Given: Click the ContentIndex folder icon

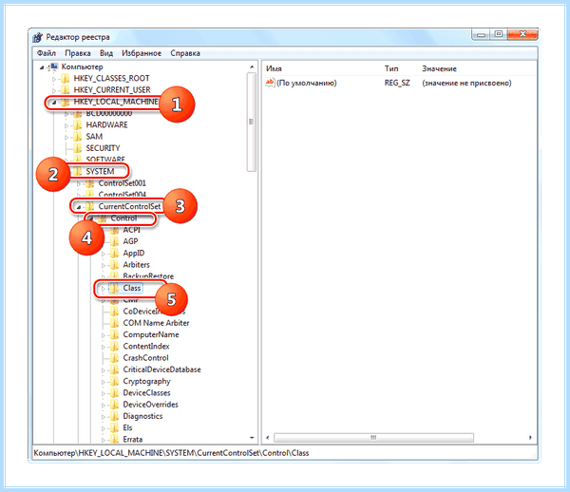Looking at the screenshot, I should click(x=115, y=346).
